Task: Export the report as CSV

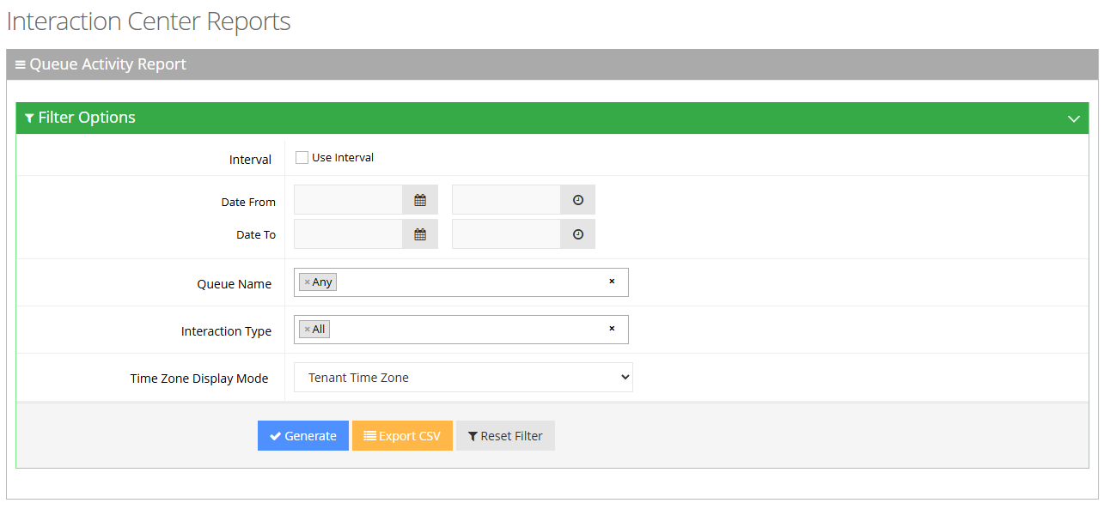Action: (402, 436)
